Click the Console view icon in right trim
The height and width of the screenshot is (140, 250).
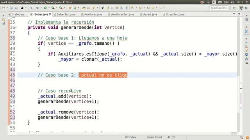pyautogui.click(x=246, y=54)
